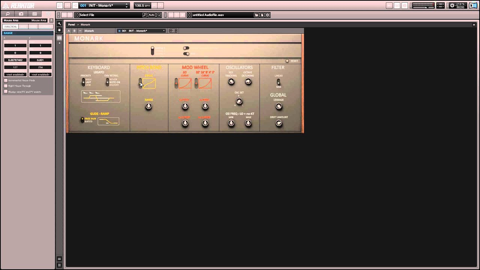Click the Native Instruments NI logo
The image size is (480, 270).
coord(473,6)
